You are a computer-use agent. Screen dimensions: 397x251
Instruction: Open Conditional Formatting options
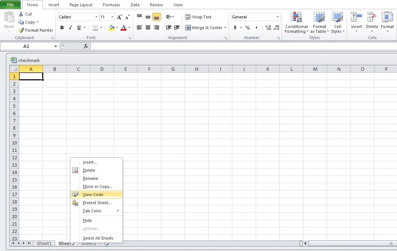[296, 22]
